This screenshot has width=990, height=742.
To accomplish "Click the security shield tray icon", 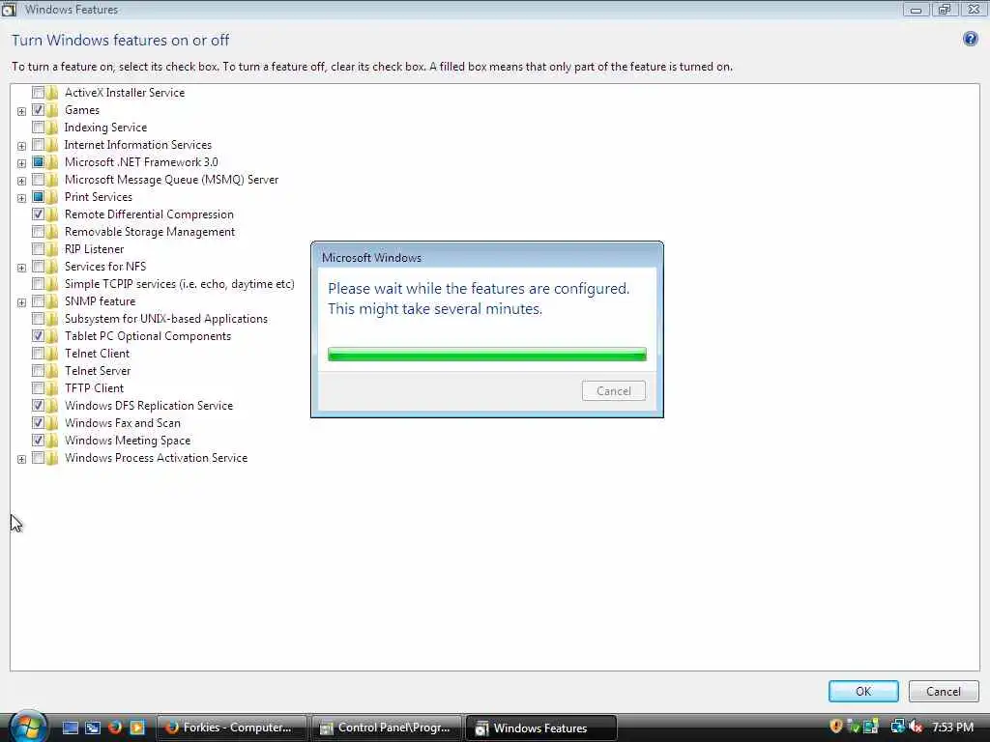I will (836, 727).
